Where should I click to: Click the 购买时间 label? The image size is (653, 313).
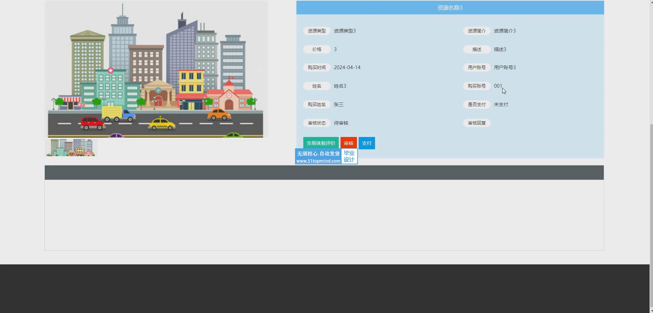tap(317, 67)
